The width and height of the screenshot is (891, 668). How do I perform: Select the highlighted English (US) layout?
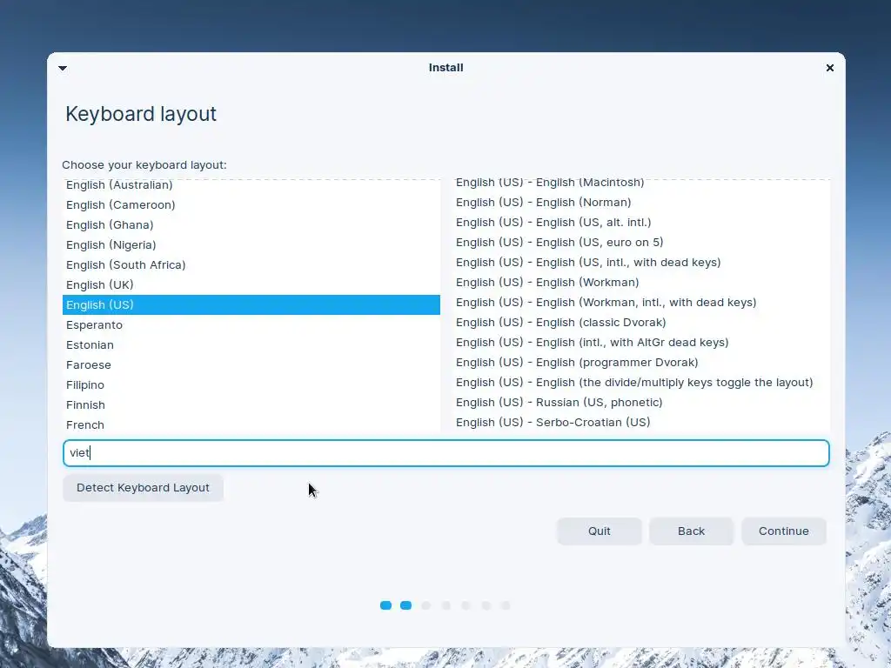(x=251, y=304)
